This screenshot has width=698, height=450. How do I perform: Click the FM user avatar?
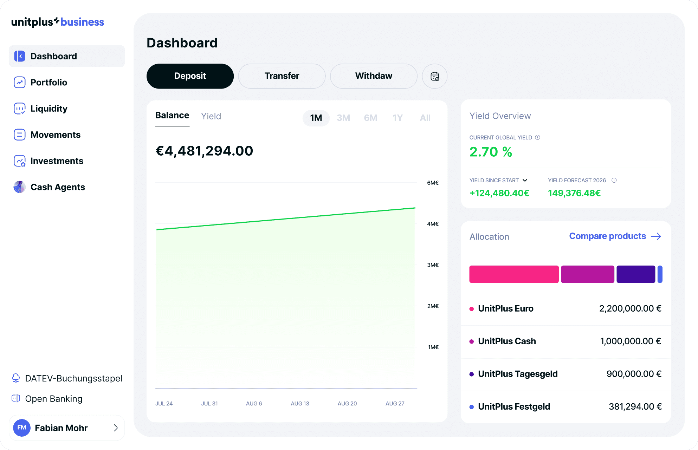pos(22,428)
